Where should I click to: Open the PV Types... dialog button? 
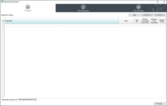pos(160,104)
